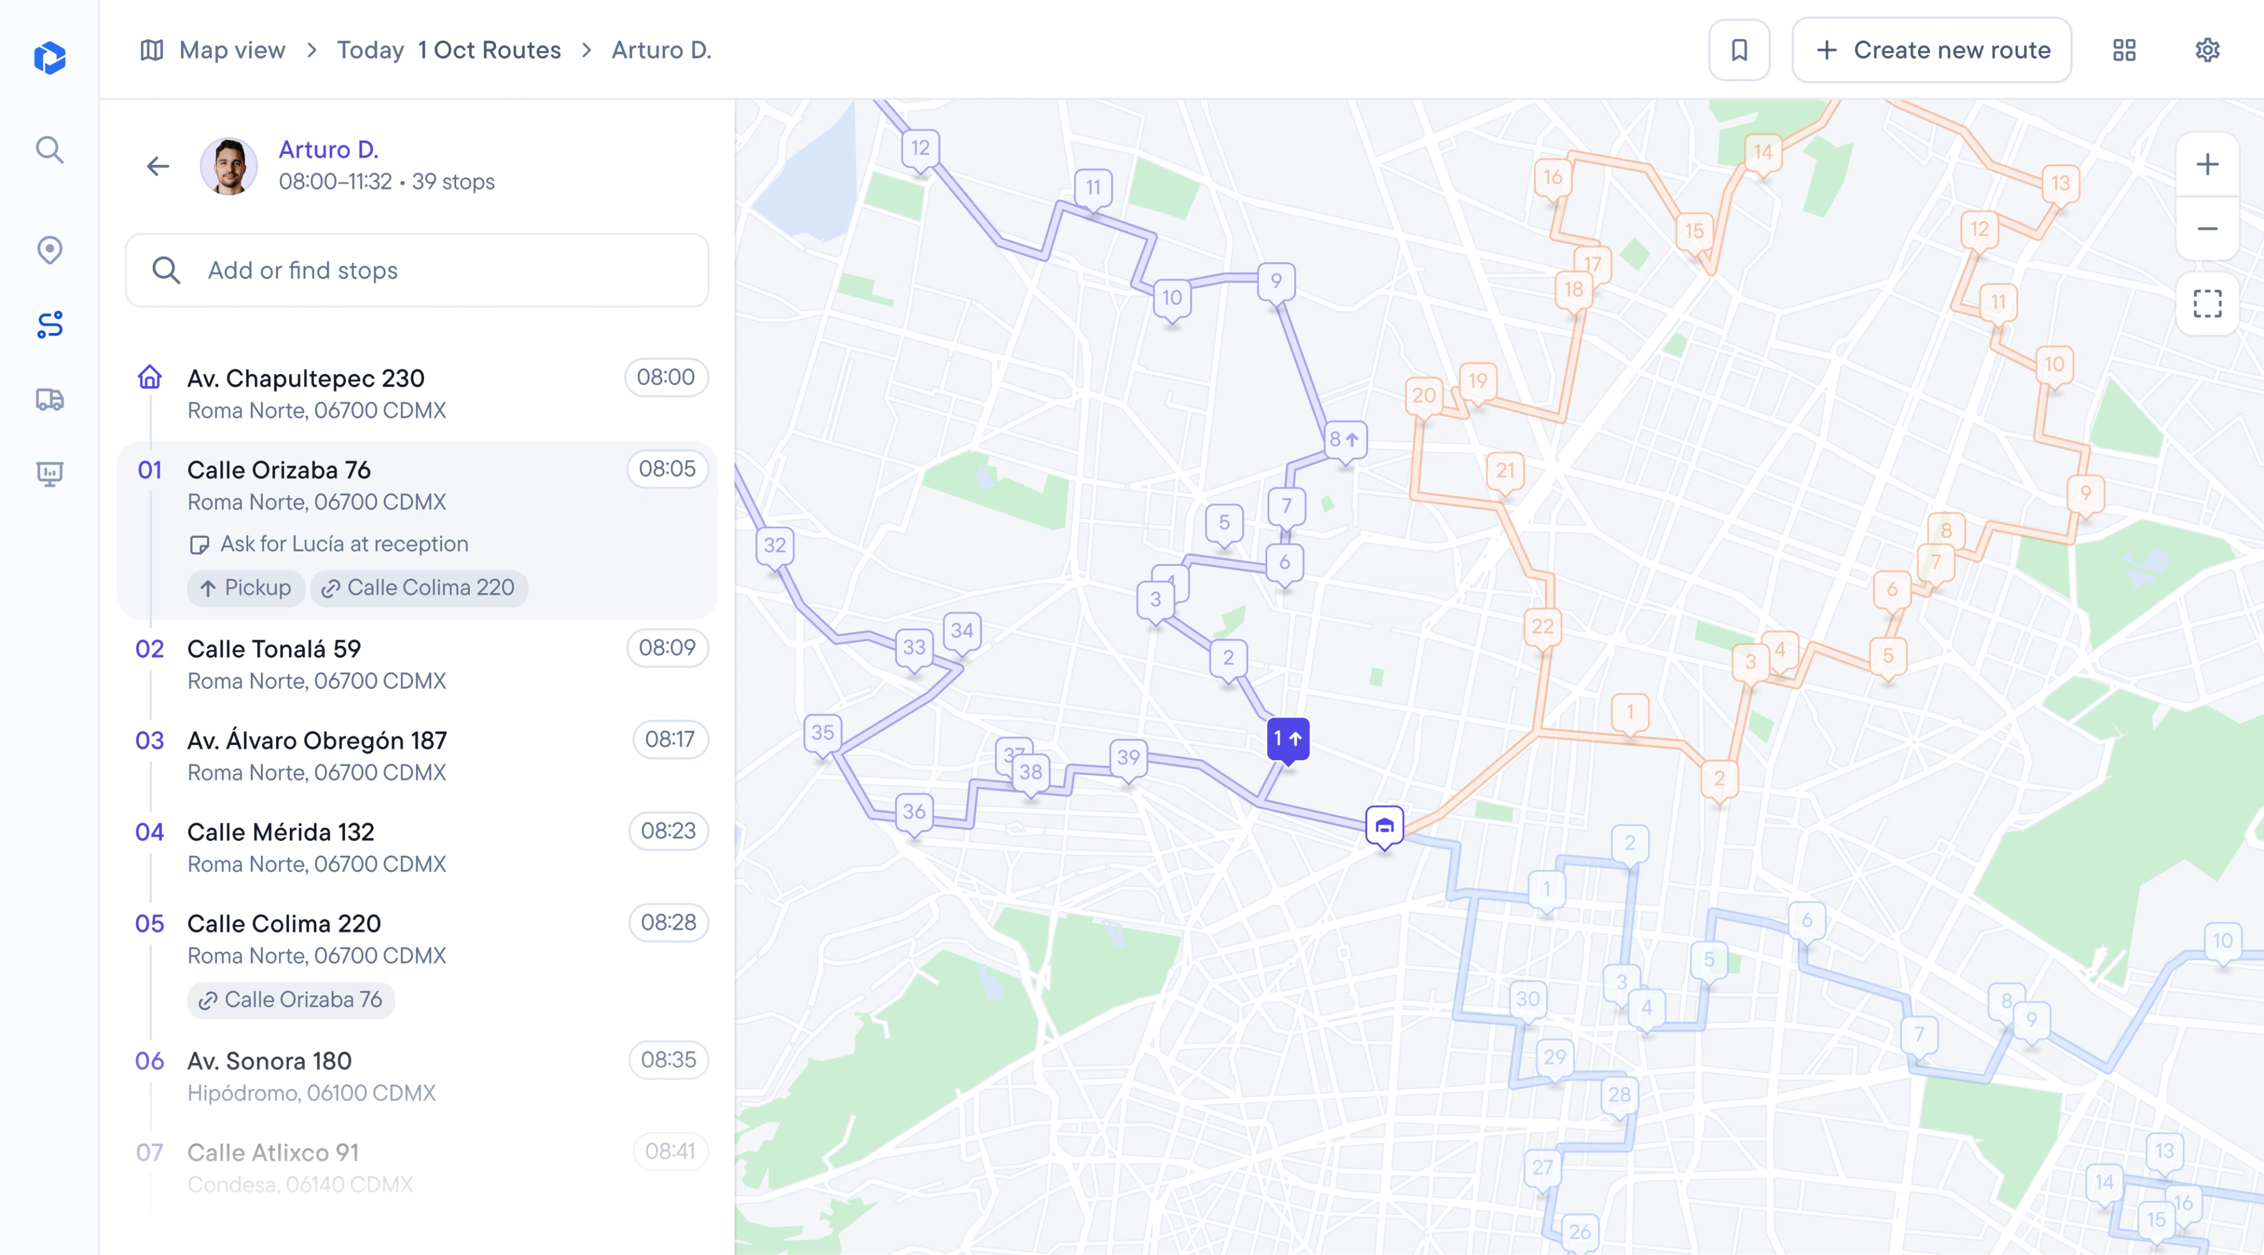Screen dimensions: 2264x1255
Task: Click Arturo D. driver name link
Action: point(329,149)
